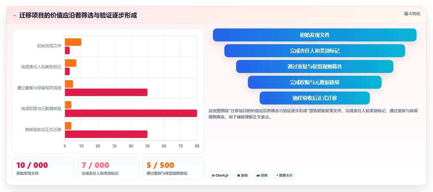Select the 初始发现文件 funnel stage

coord(314,35)
